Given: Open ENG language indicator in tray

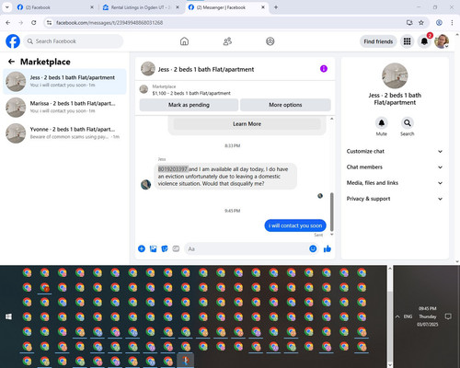Looking at the screenshot, I should click(x=408, y=316).
